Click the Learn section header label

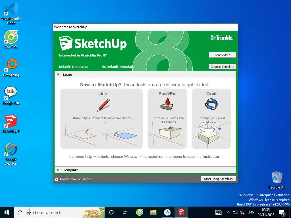click(68, 75)
